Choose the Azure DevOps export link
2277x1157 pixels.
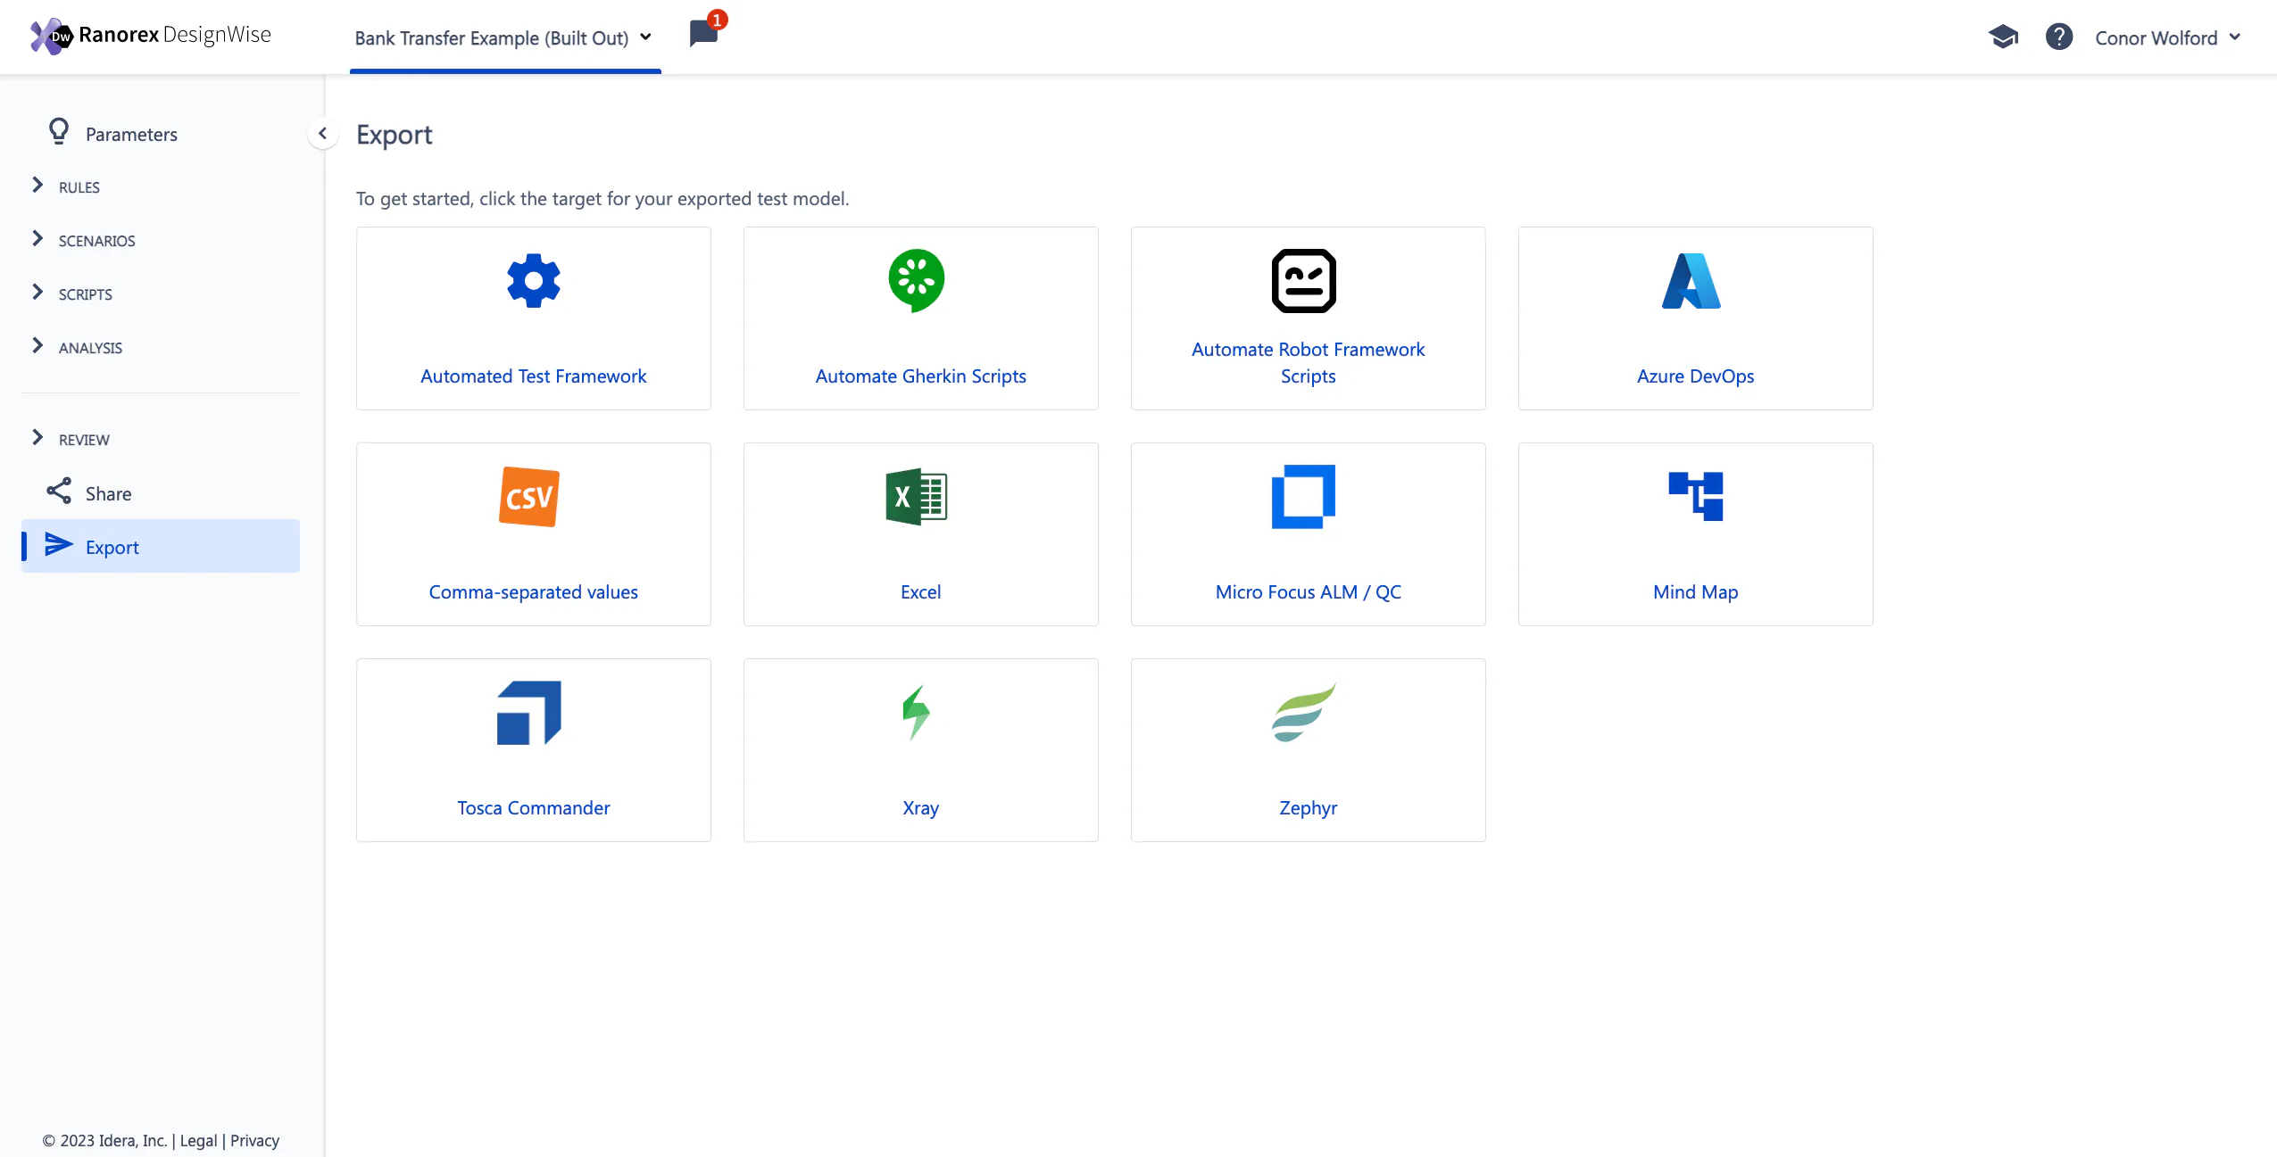click(x=1696, y=376)
